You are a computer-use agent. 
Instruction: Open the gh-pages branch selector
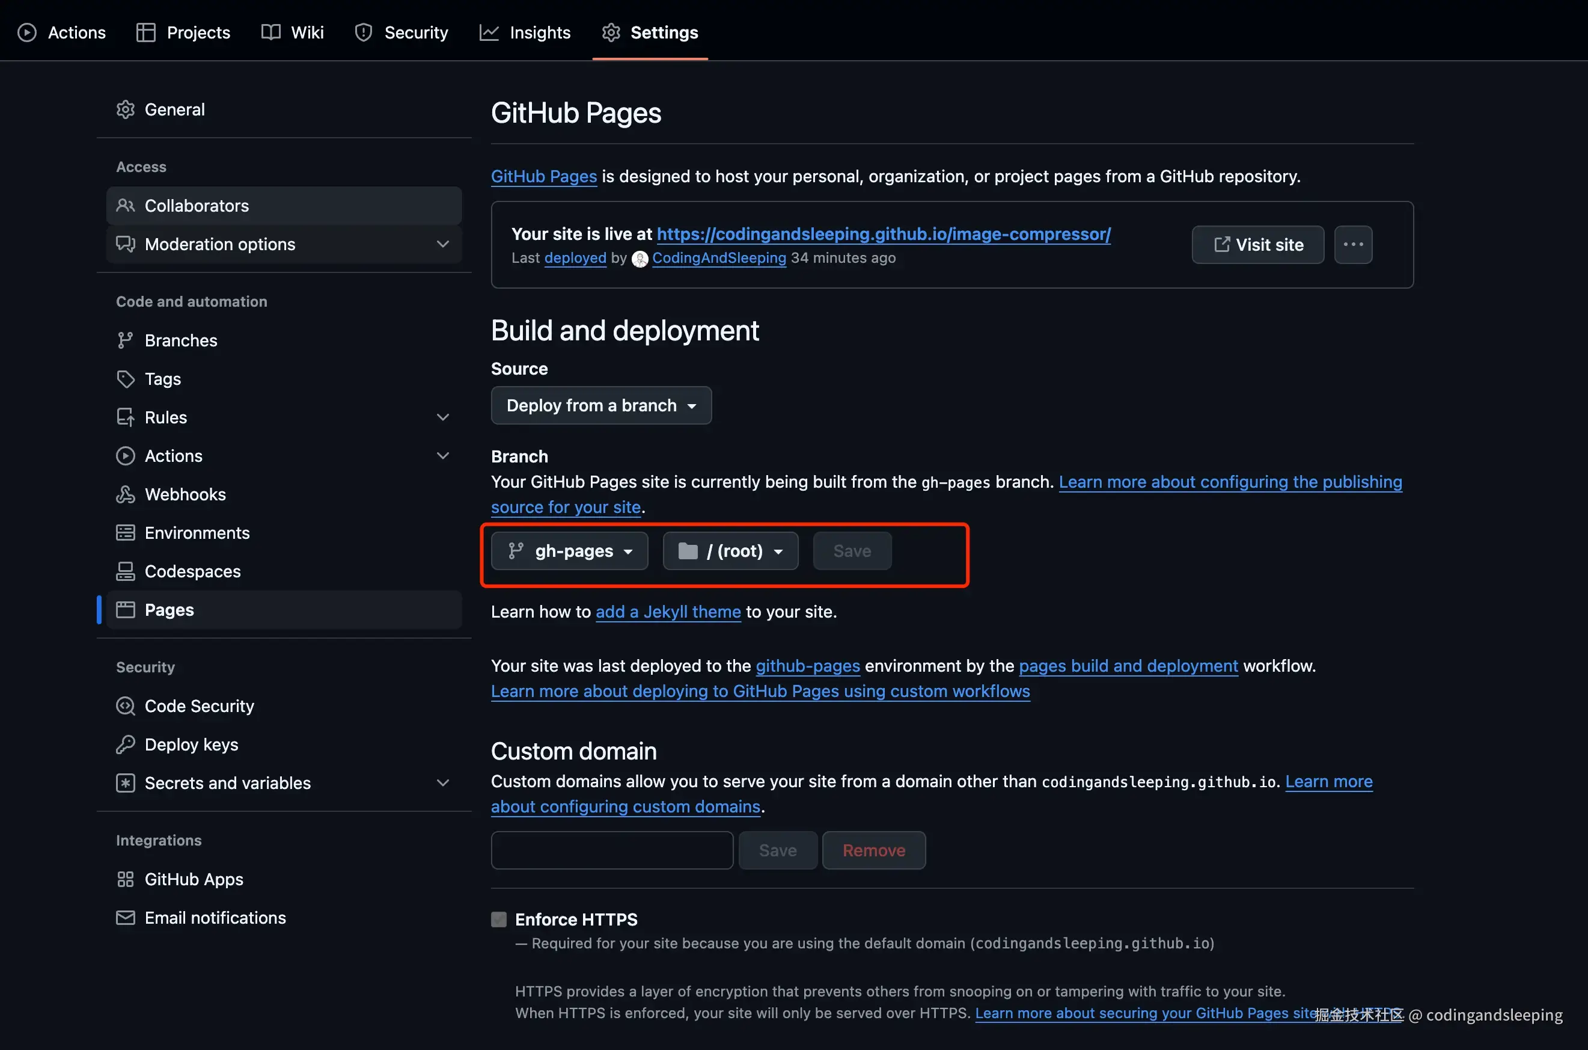(x=569, y=551)
